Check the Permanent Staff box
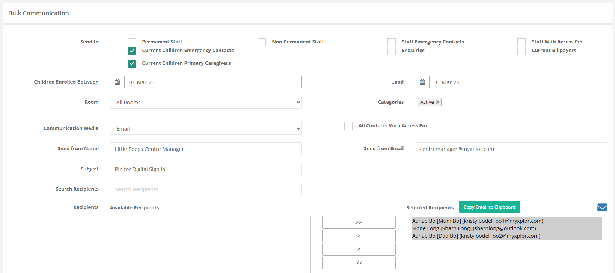 pos(132,42)
